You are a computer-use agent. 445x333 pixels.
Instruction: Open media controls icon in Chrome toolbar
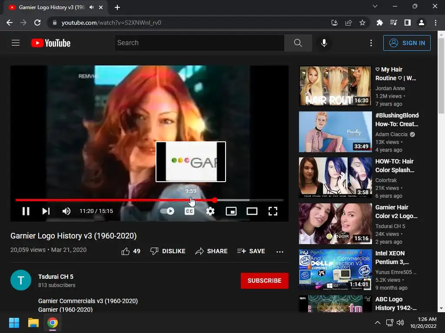393,23
